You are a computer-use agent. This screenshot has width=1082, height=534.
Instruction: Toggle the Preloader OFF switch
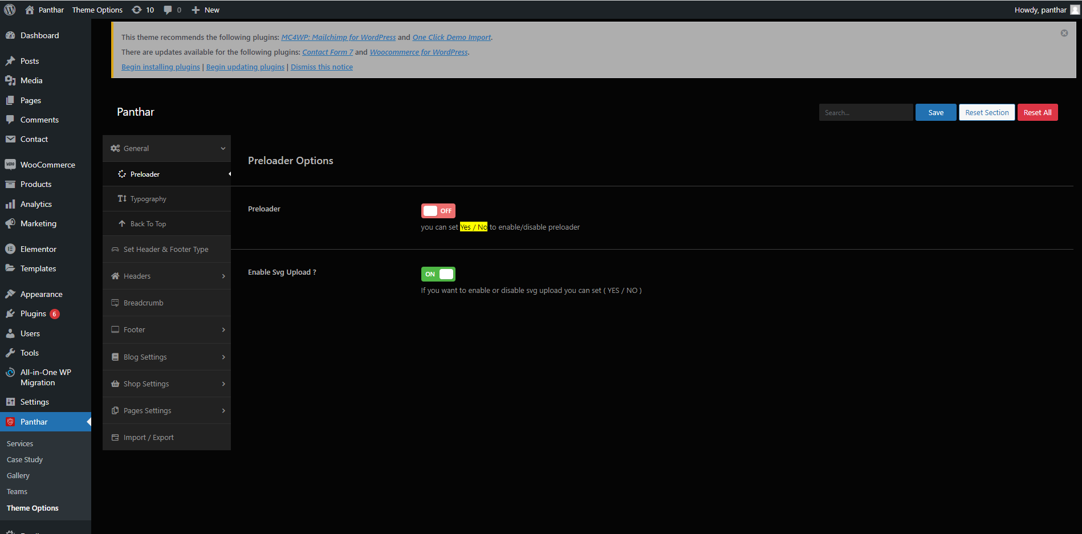438,211
